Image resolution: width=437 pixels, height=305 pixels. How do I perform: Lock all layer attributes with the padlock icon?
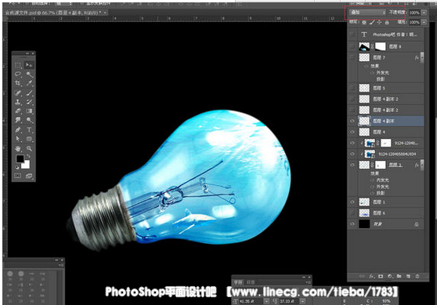coord(387,22)
